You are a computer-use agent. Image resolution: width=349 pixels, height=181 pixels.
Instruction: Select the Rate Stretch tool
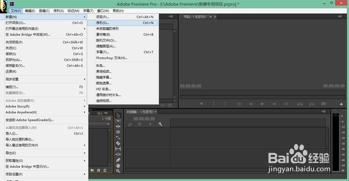118,137
